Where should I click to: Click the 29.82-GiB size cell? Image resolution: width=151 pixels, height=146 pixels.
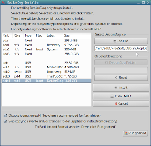(x=71, y=63)
